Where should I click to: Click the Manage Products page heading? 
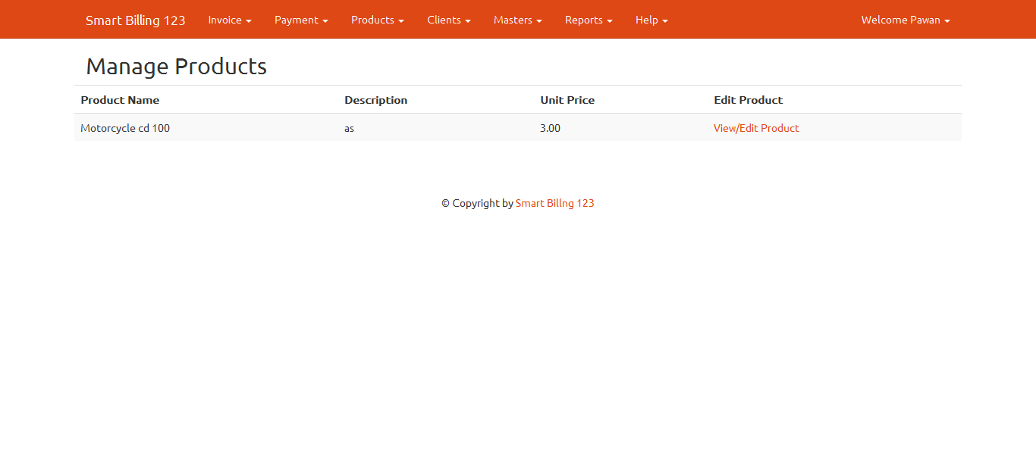pos(176,67)
